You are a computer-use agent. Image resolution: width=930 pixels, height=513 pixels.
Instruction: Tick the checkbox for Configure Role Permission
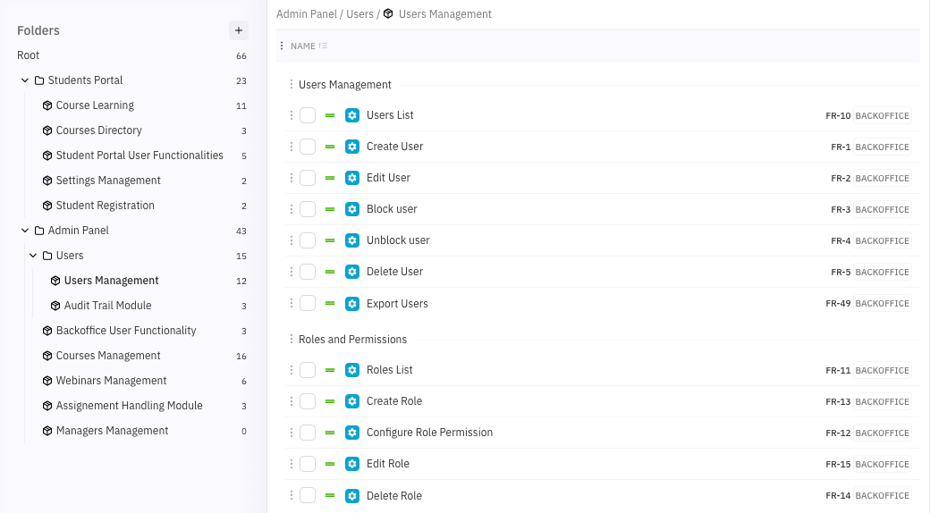pos(308,433)
